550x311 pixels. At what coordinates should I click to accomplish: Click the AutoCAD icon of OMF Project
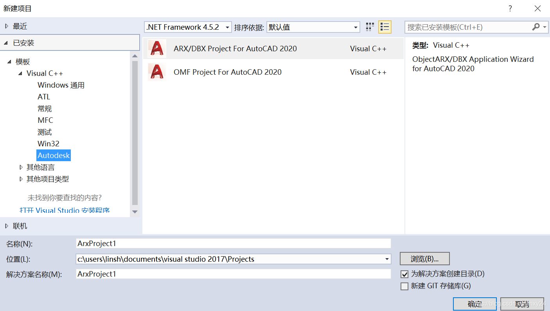(157, 72)
